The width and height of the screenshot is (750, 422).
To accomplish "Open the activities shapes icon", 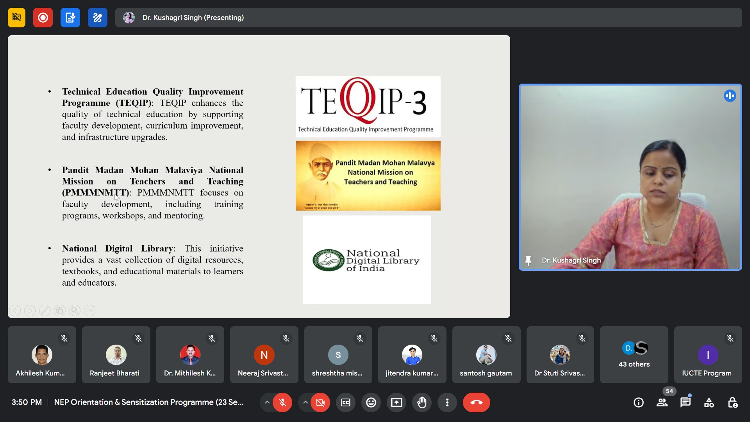I will (x=709, y=402).
